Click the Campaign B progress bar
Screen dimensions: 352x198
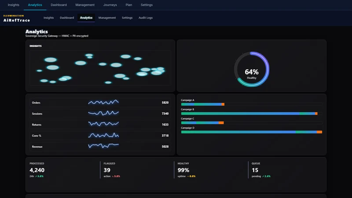(252, 114)
